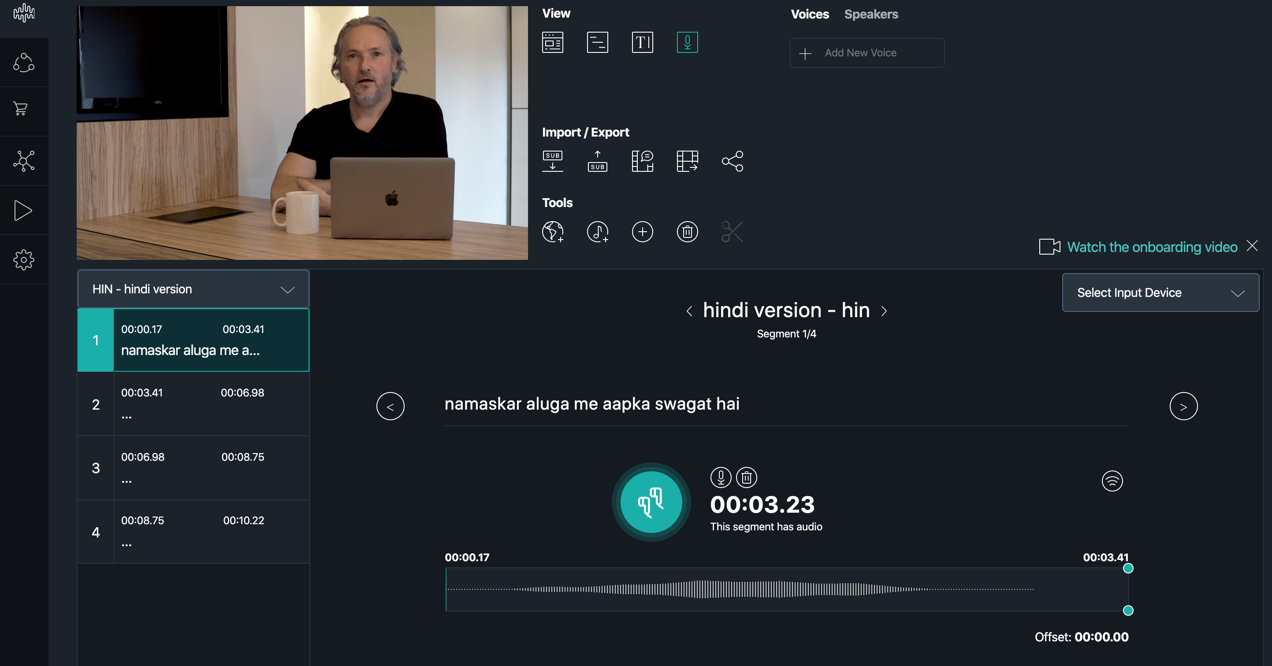Open the share icon in Import/Export
This screenshot has height=666, width=1272.
pyautogui.click(x=732, y=161)
